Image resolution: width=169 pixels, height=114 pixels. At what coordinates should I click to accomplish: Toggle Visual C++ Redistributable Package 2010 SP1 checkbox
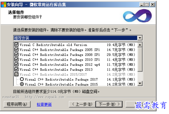pos(16,59)
